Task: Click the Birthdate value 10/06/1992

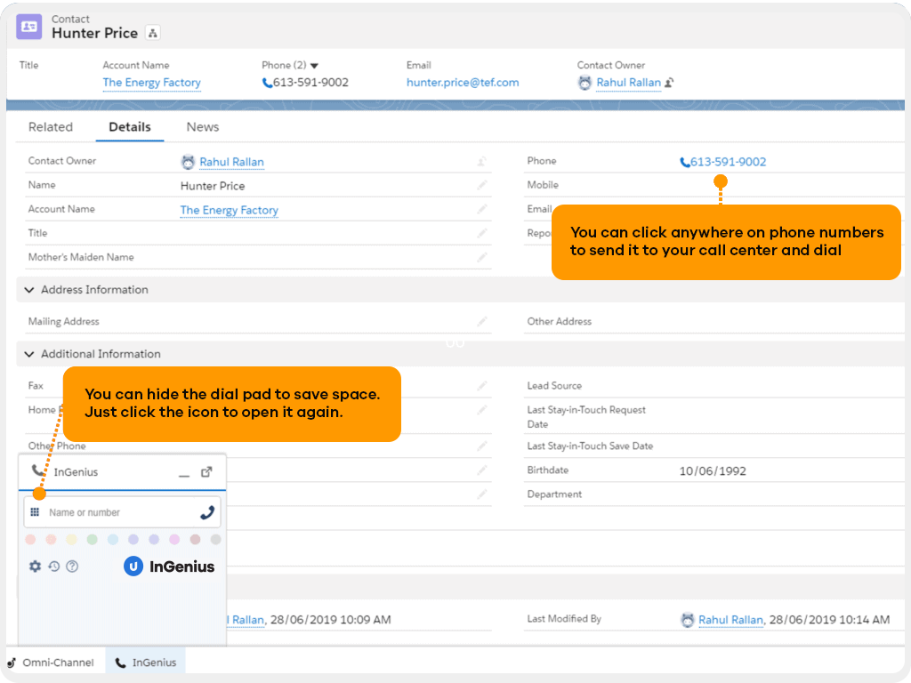Action: click(713, 471)
